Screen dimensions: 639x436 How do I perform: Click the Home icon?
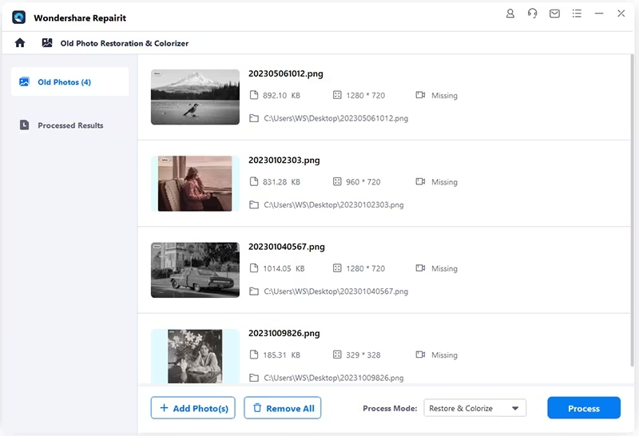point(20,43)
